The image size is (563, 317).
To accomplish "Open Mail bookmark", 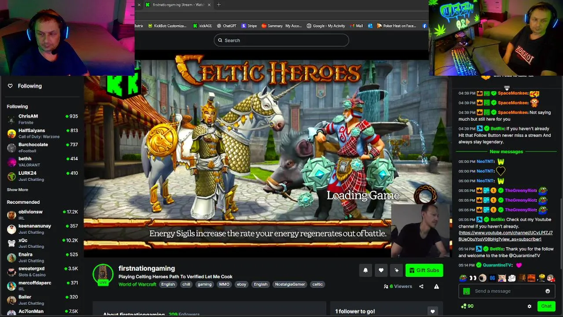I will 356,26.
